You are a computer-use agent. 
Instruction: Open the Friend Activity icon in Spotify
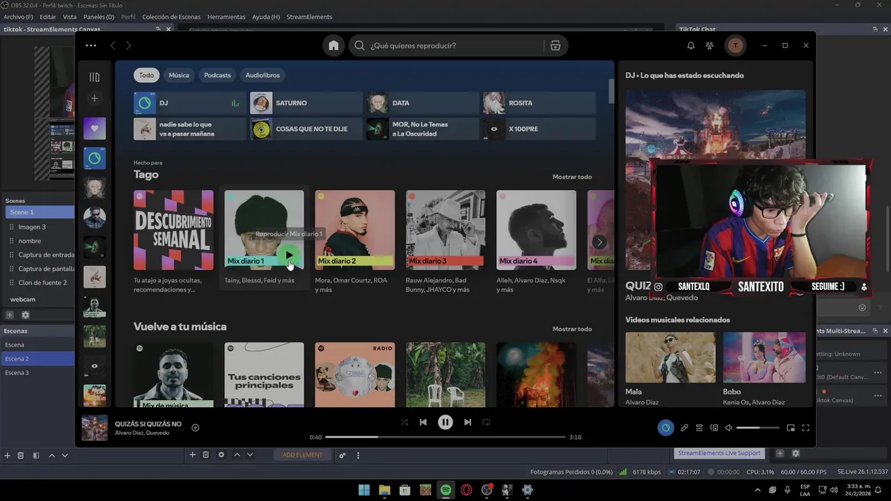(x=709, y=45)
